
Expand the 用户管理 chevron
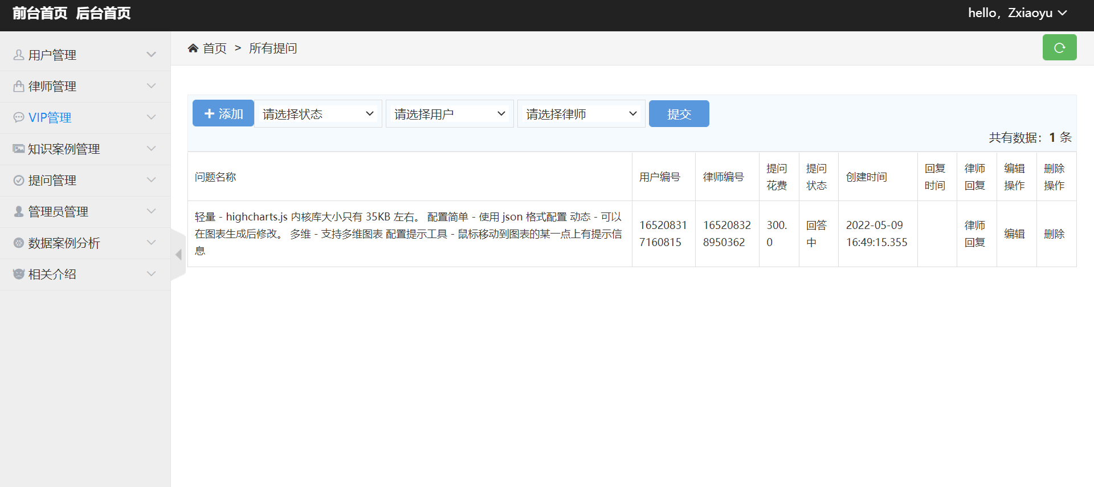[x=151, y=55]
